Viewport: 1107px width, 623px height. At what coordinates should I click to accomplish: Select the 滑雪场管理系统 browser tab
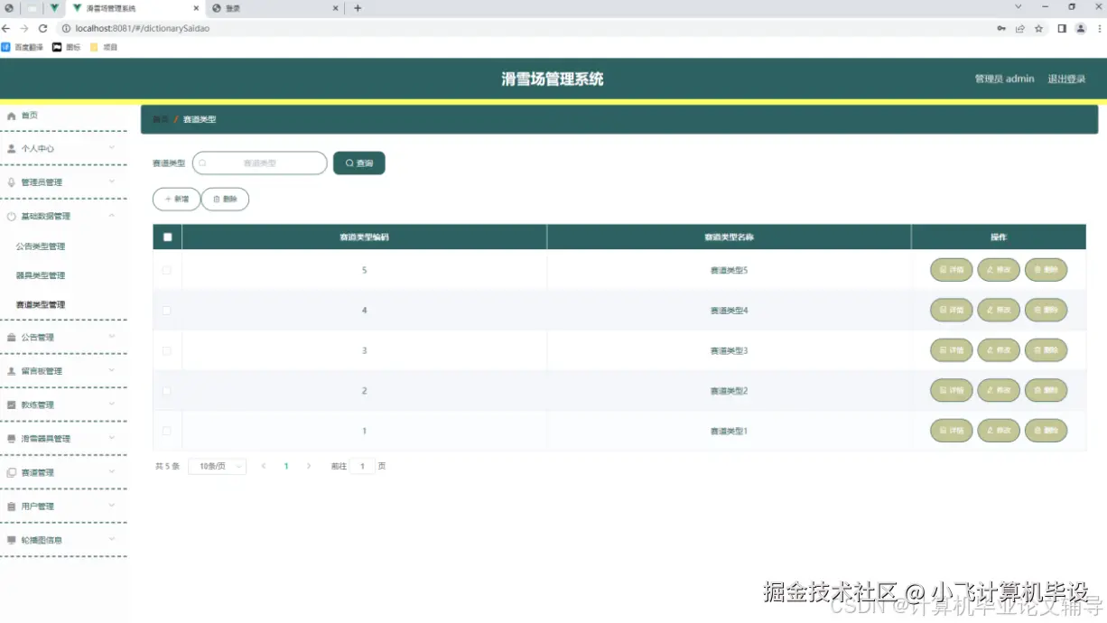135,8
